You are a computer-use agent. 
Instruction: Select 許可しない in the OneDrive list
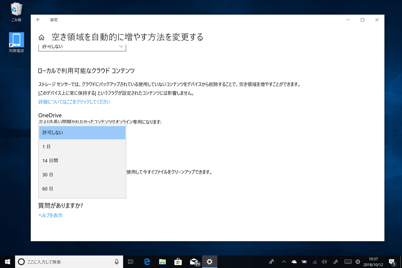tap(82, 133)
